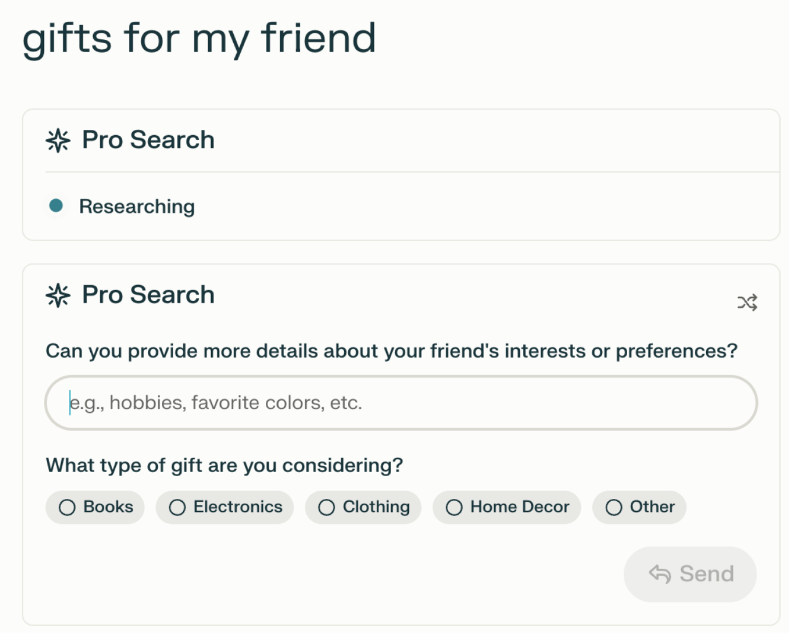This screenshot has width=789, height=633.
Task: Click the blue Researching status dot
Action: click(56, 206)
